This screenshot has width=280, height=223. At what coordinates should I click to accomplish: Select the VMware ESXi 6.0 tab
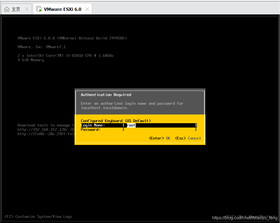pyautogui.click(x=62, y=9)
